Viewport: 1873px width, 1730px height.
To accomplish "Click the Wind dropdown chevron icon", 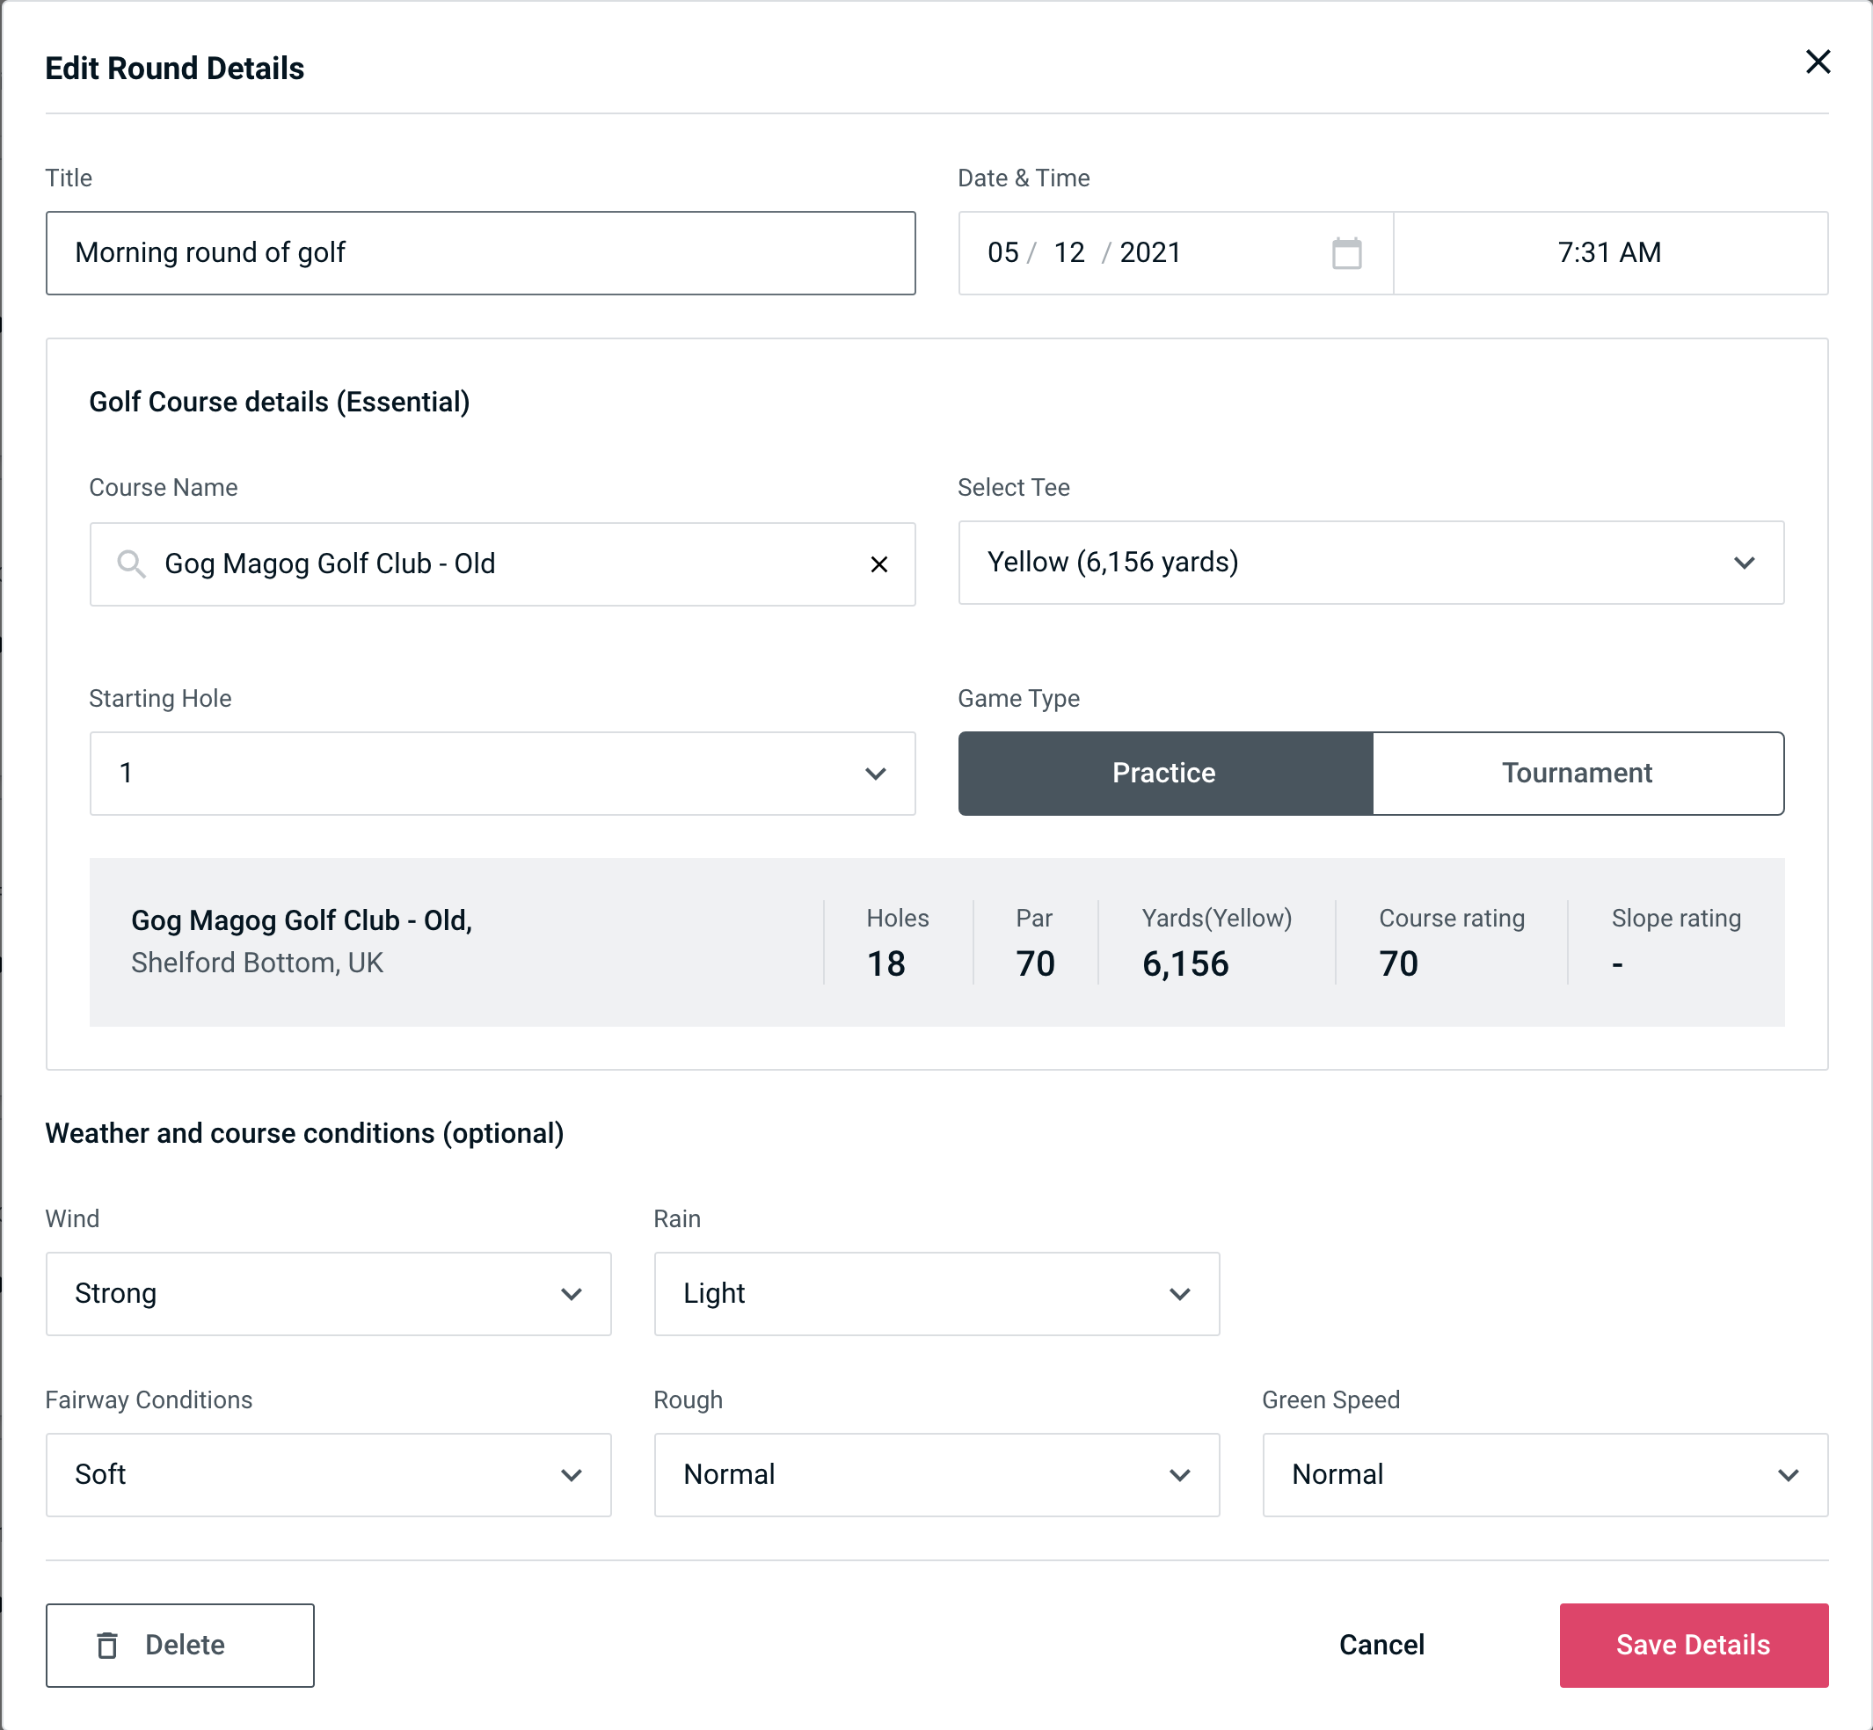I will click(x=572, y=1295).
